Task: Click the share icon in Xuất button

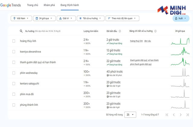Action: [176, 18]
